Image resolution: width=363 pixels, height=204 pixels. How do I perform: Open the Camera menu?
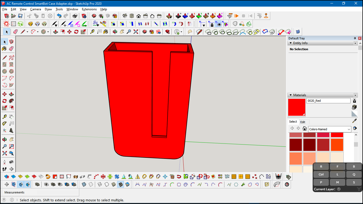[x=36, y=9]
